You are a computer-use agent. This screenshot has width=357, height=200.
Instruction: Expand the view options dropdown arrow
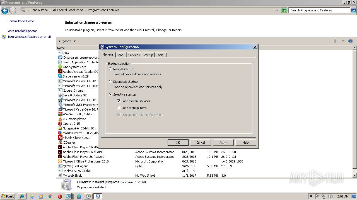343,41
